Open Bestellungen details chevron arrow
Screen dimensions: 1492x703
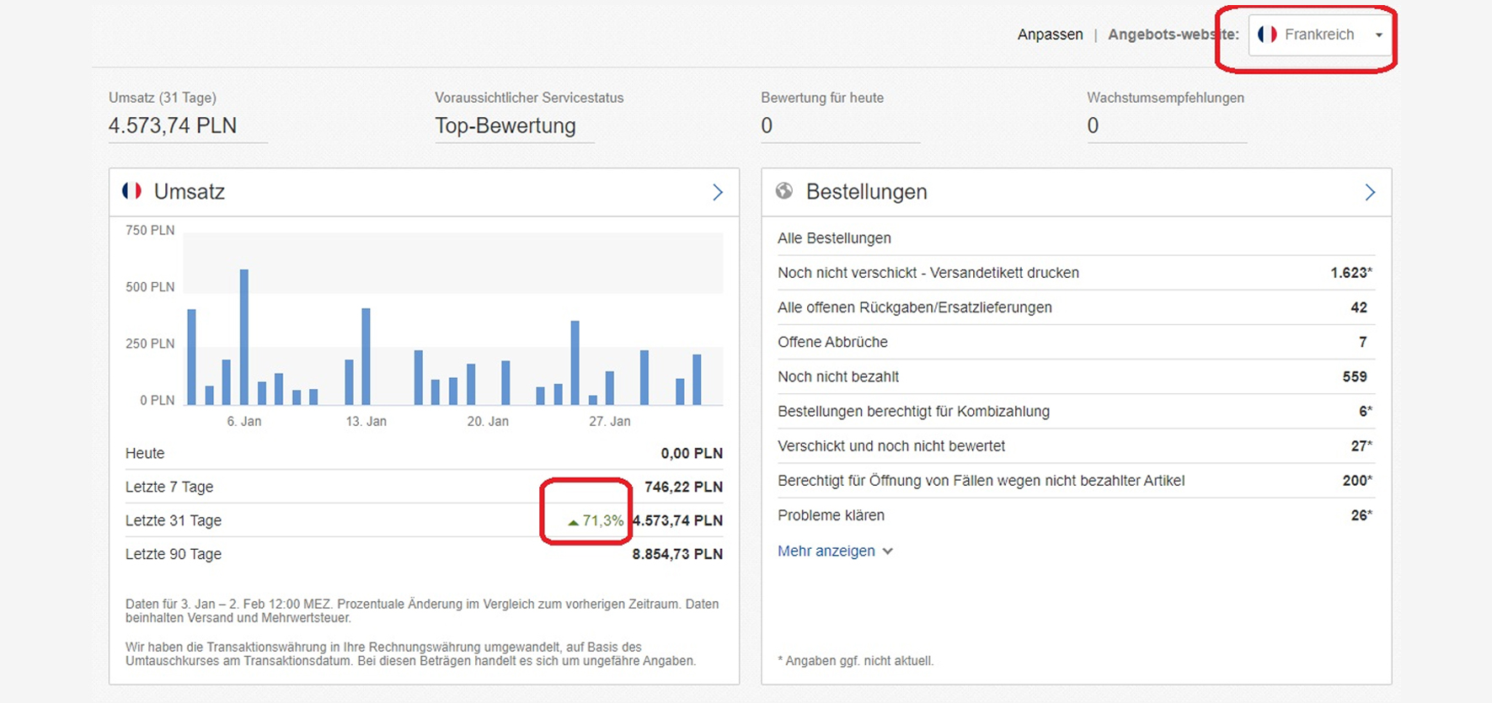1369,192
